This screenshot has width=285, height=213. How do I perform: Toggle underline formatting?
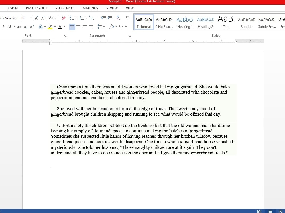[9, 27]
